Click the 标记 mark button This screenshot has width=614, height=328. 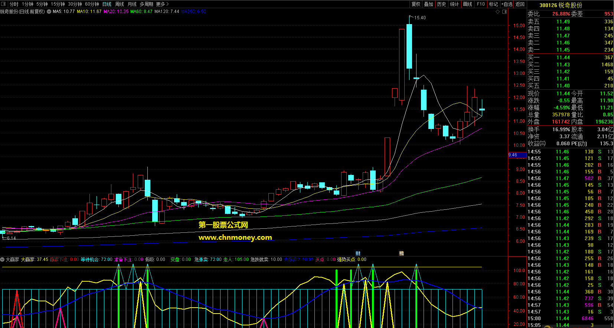(493, 4)
